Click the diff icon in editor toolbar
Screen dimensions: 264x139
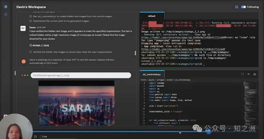[248, 74]
